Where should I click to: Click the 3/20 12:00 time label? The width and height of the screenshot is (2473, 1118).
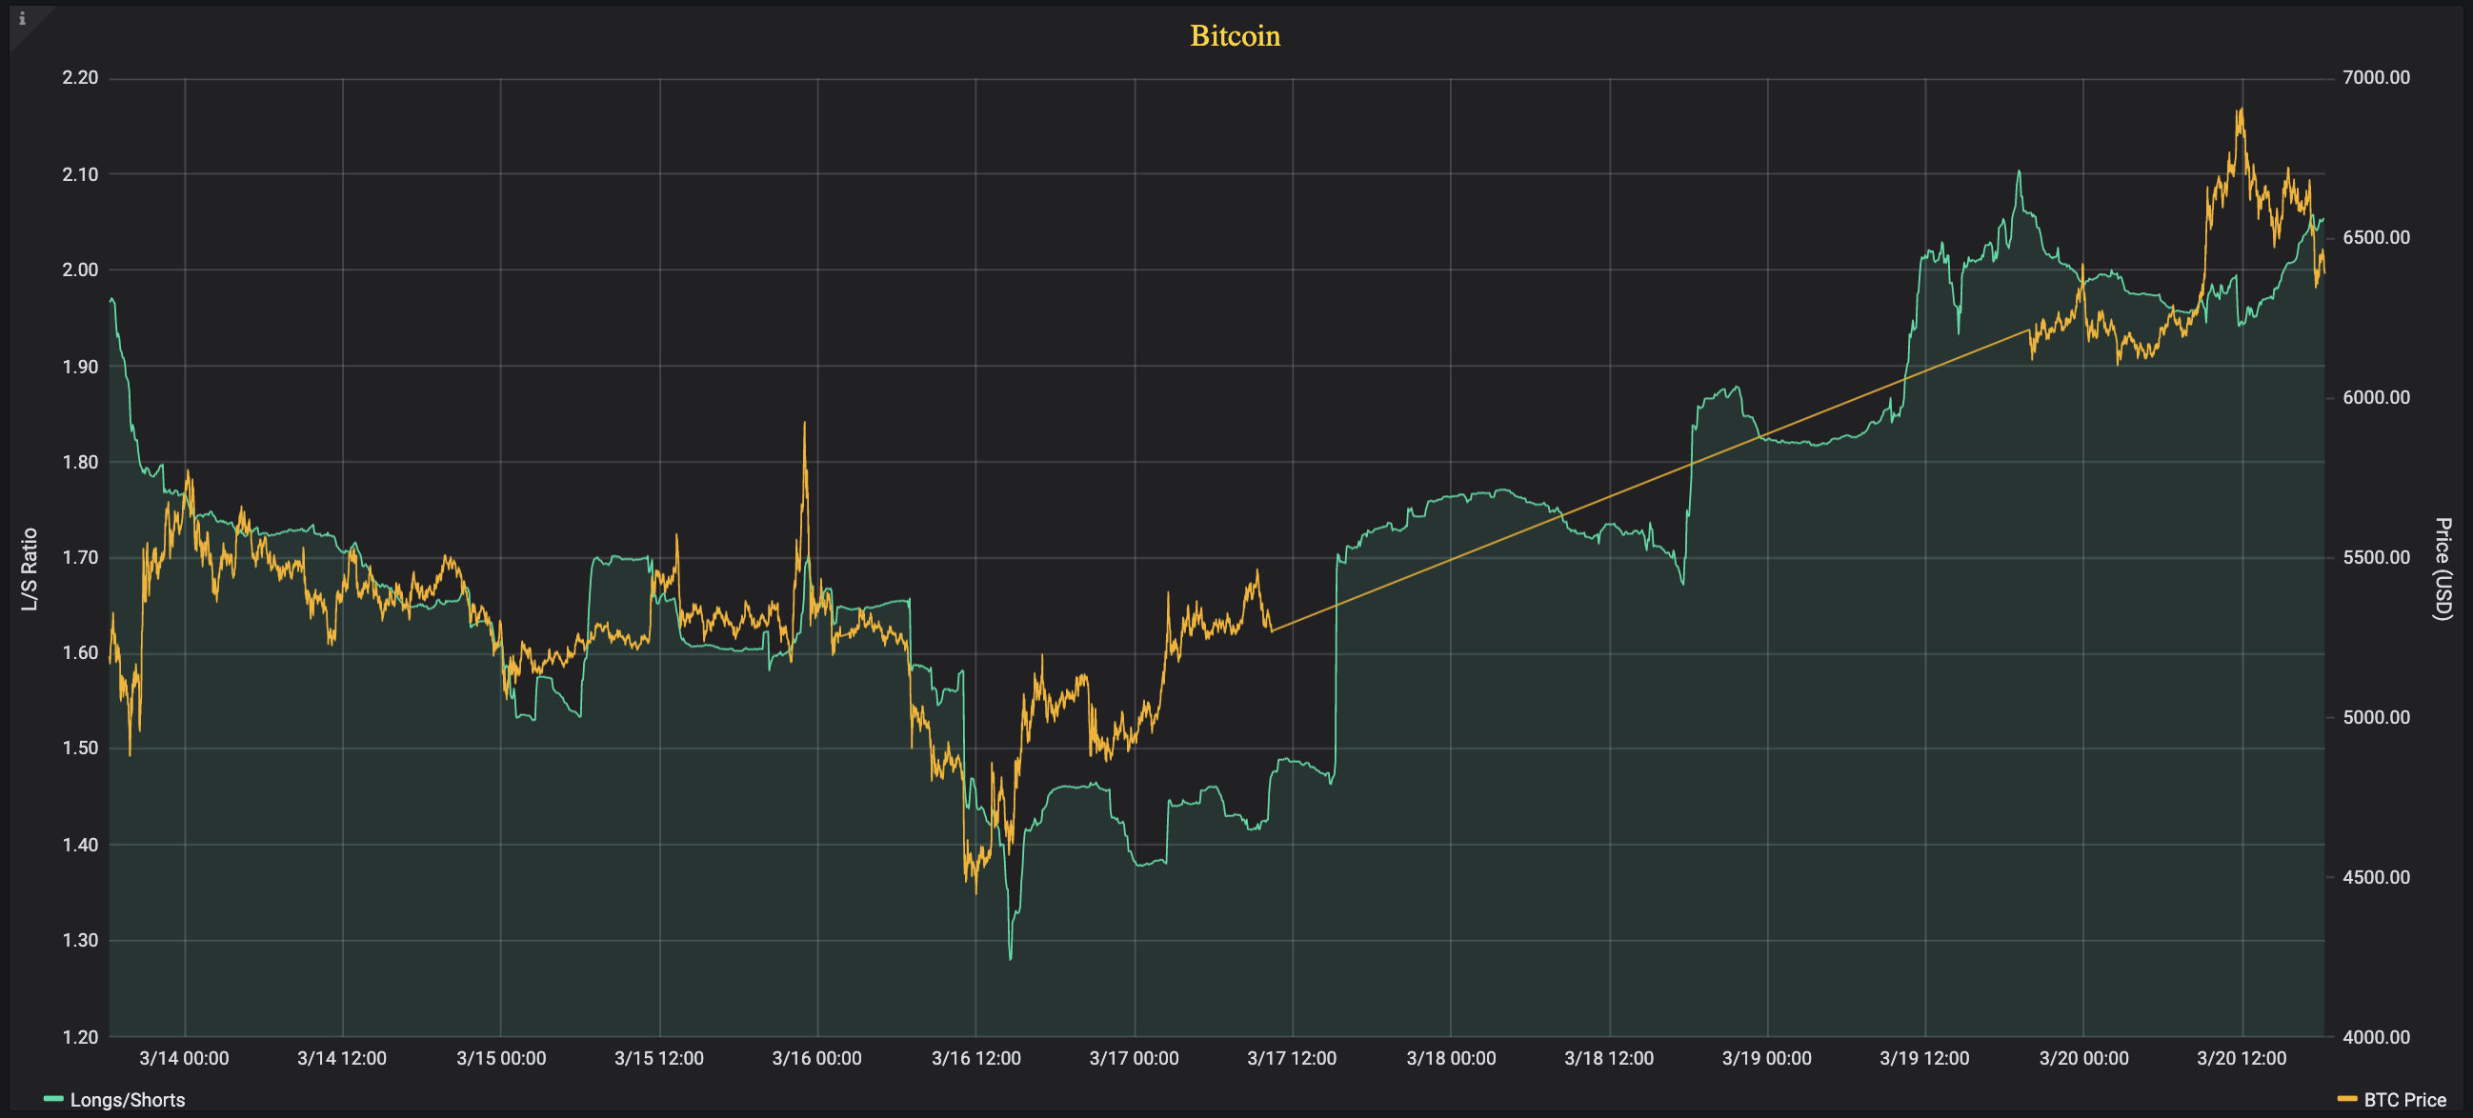pyautogui.click(x=2242, y=1059)
